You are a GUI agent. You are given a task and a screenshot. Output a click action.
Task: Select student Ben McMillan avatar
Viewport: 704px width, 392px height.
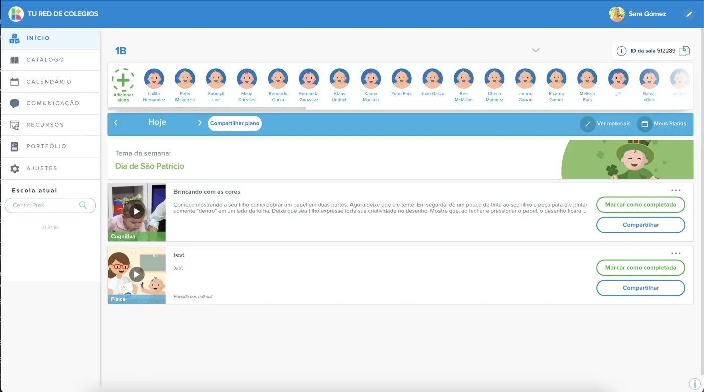[x=464, y=79]
